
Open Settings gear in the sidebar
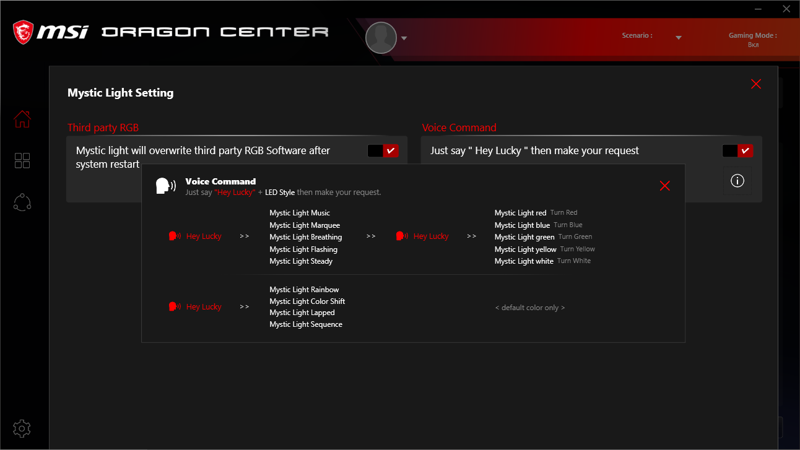(x=22, y=428)
